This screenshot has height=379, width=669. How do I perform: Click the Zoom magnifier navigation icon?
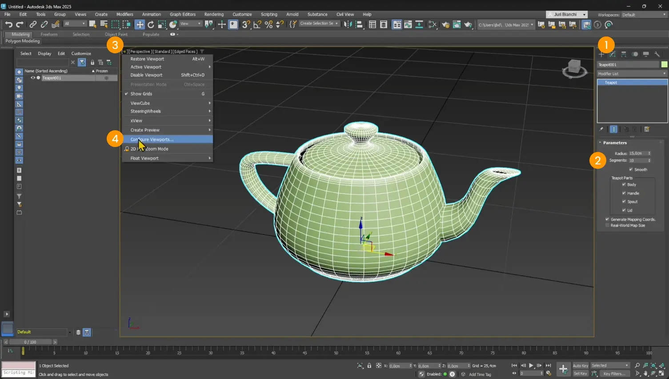point(637,366)
